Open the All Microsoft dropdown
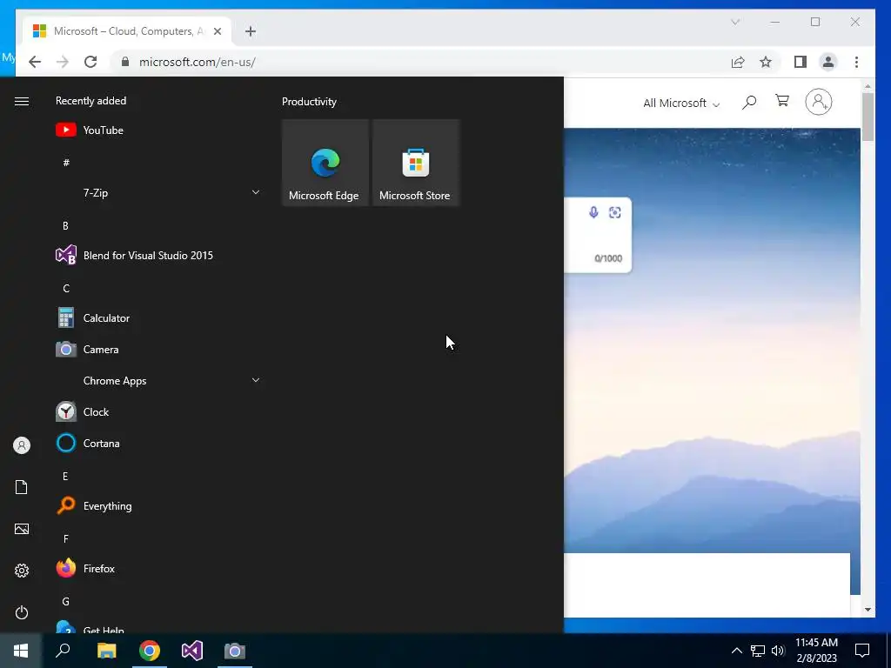Screen dimensions: 891x668 tap(681, 103)
